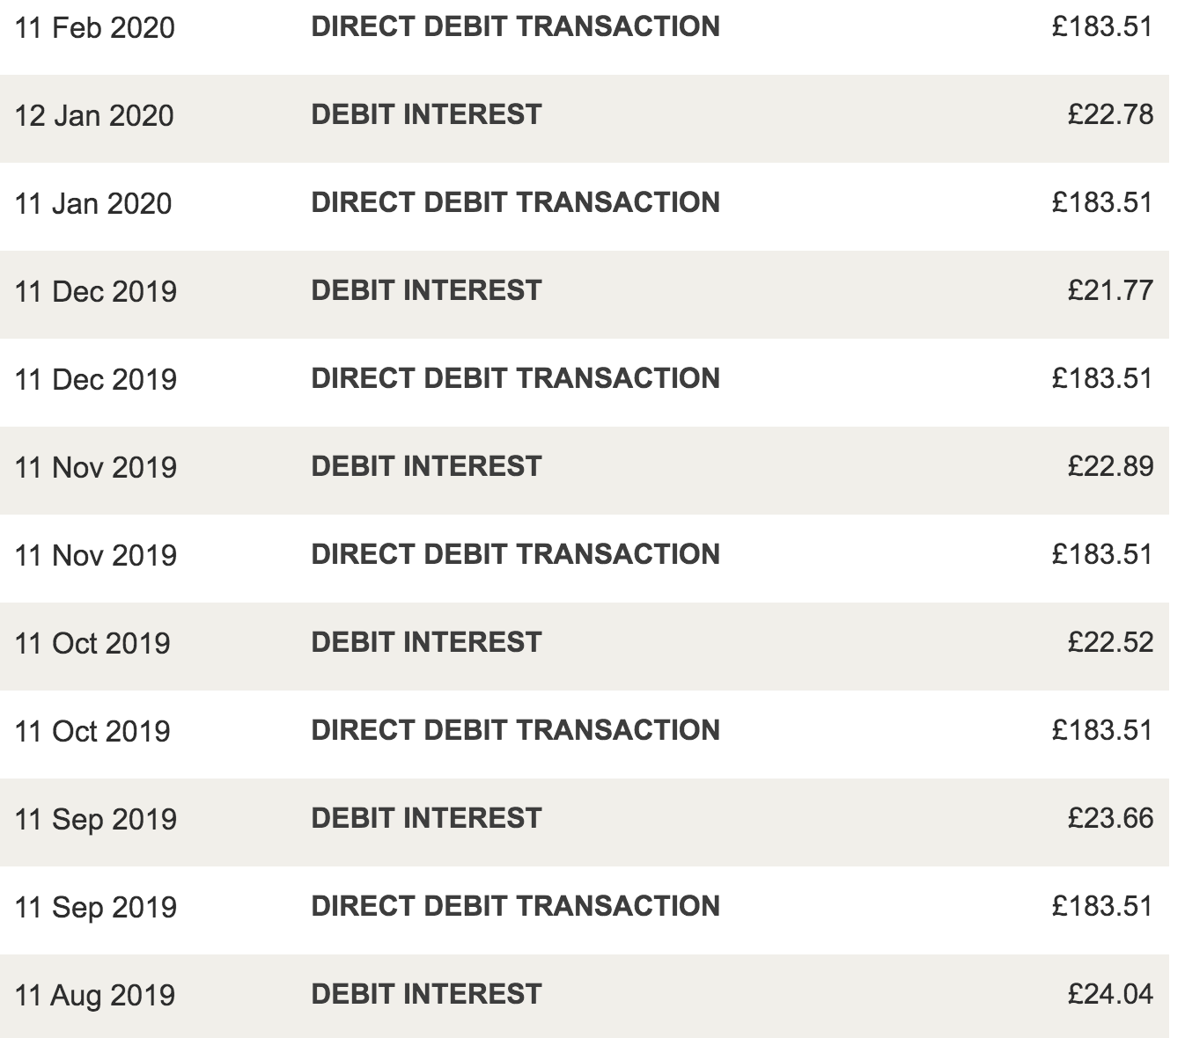Image resolution: width=1185 pixels, height=1038 pixels.
Task: Click the £23.66 amount
Action: [1110, 819]
